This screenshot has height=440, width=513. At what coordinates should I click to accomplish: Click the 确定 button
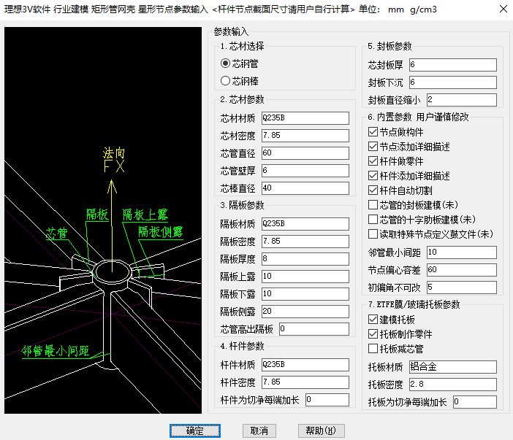(x=195, y=431)
